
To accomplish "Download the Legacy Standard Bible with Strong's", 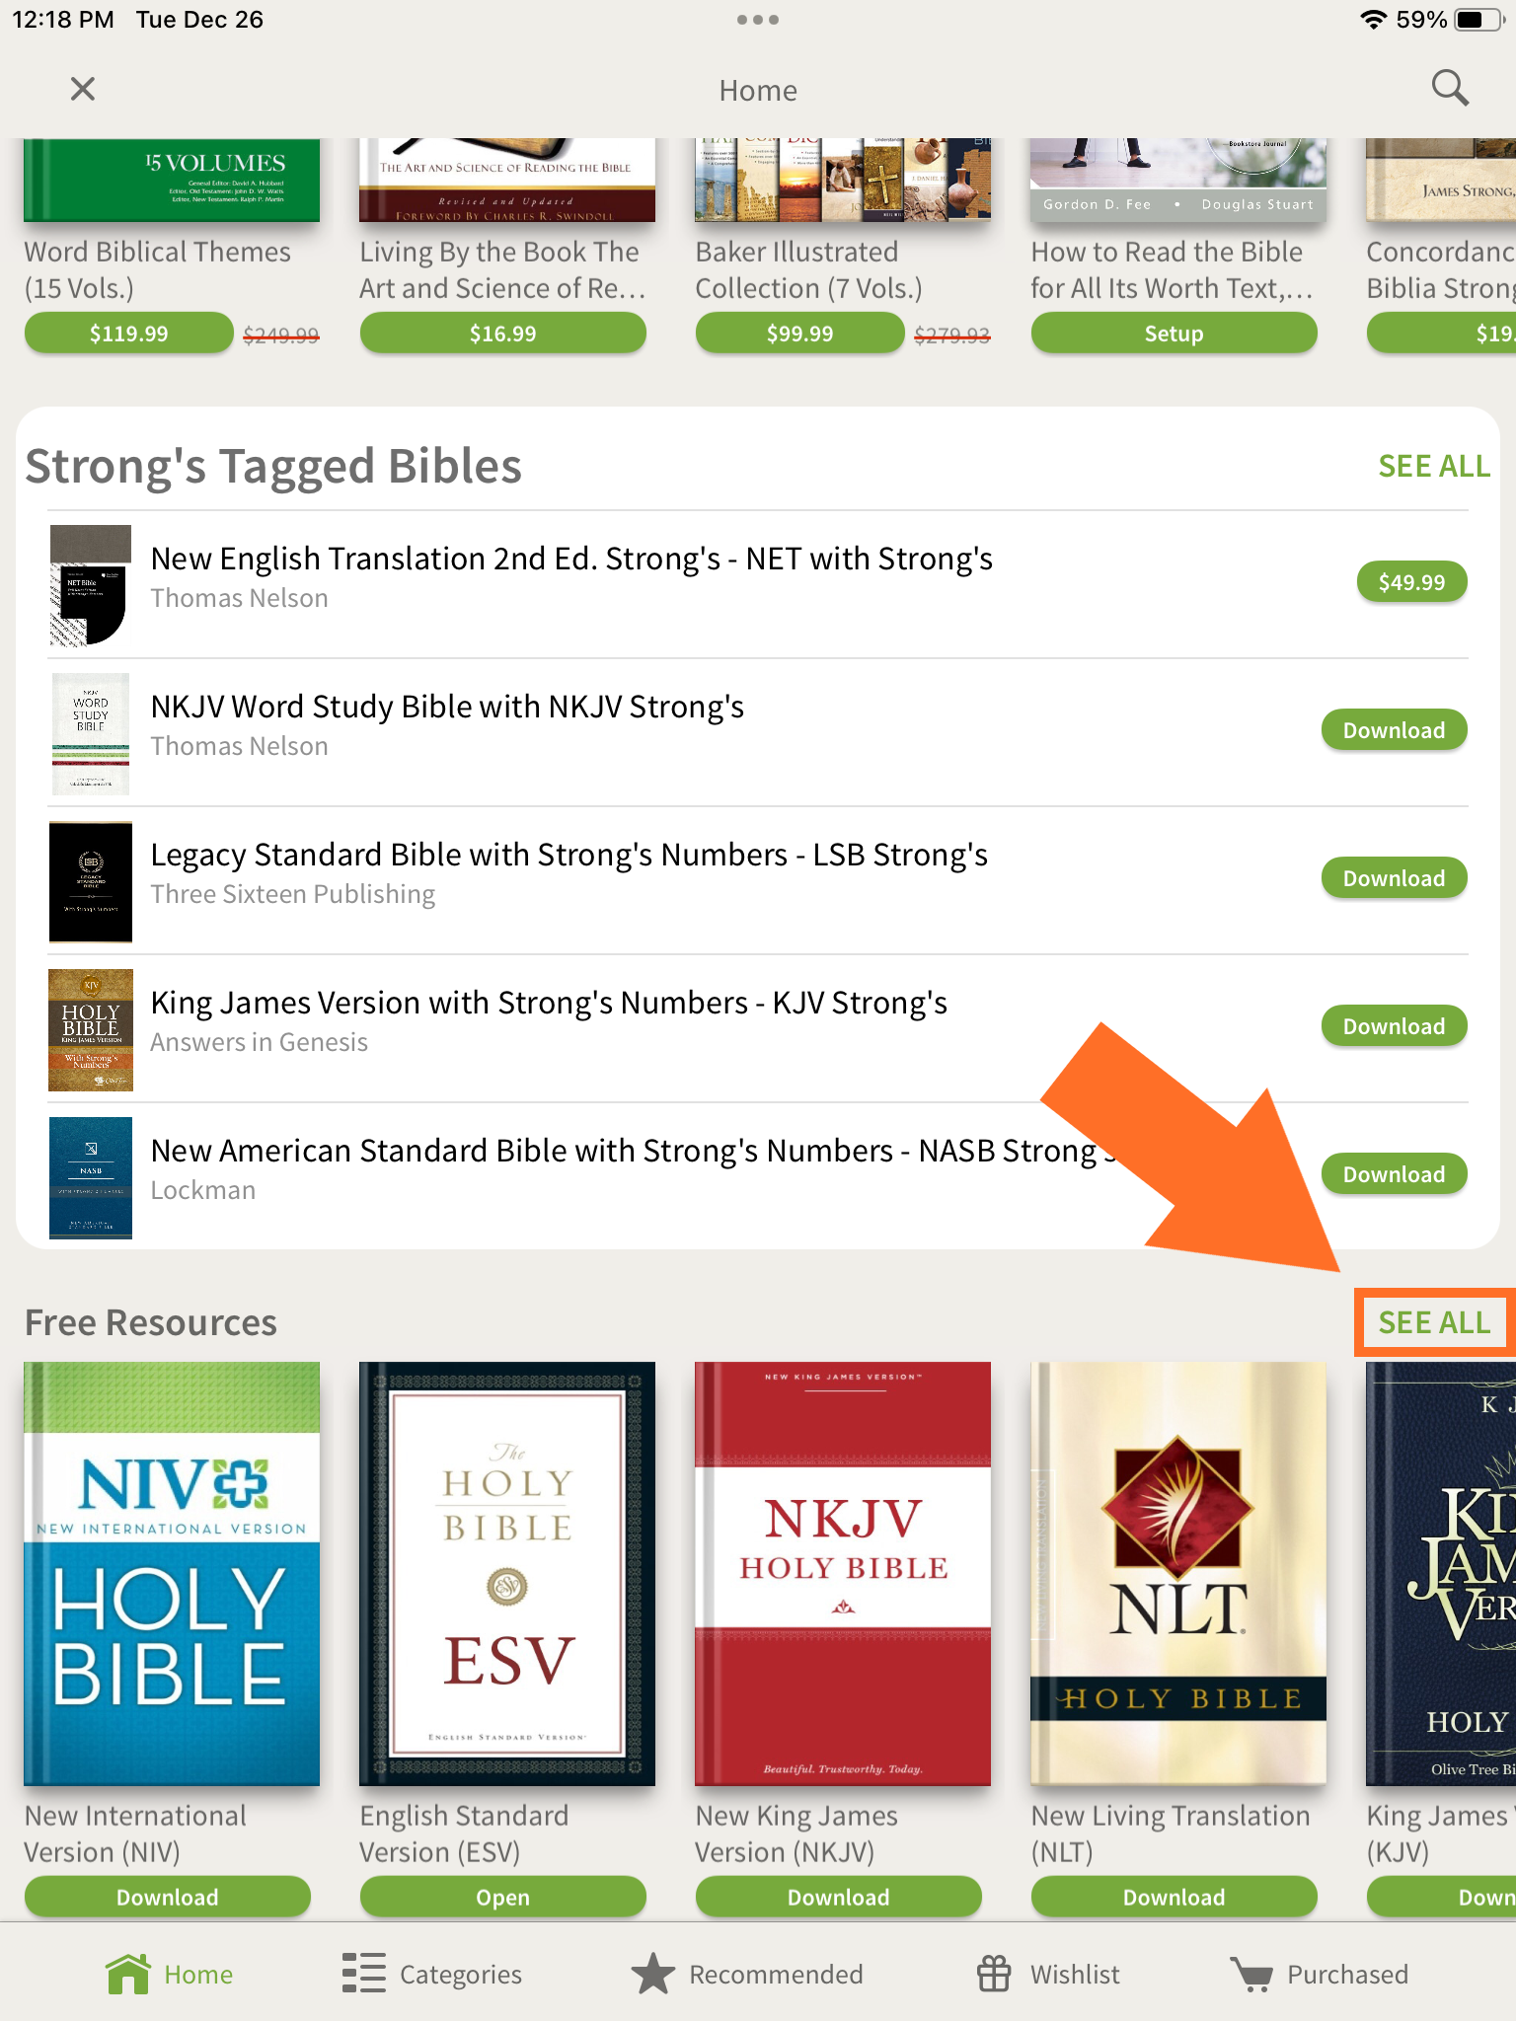I will (1394, 878).
